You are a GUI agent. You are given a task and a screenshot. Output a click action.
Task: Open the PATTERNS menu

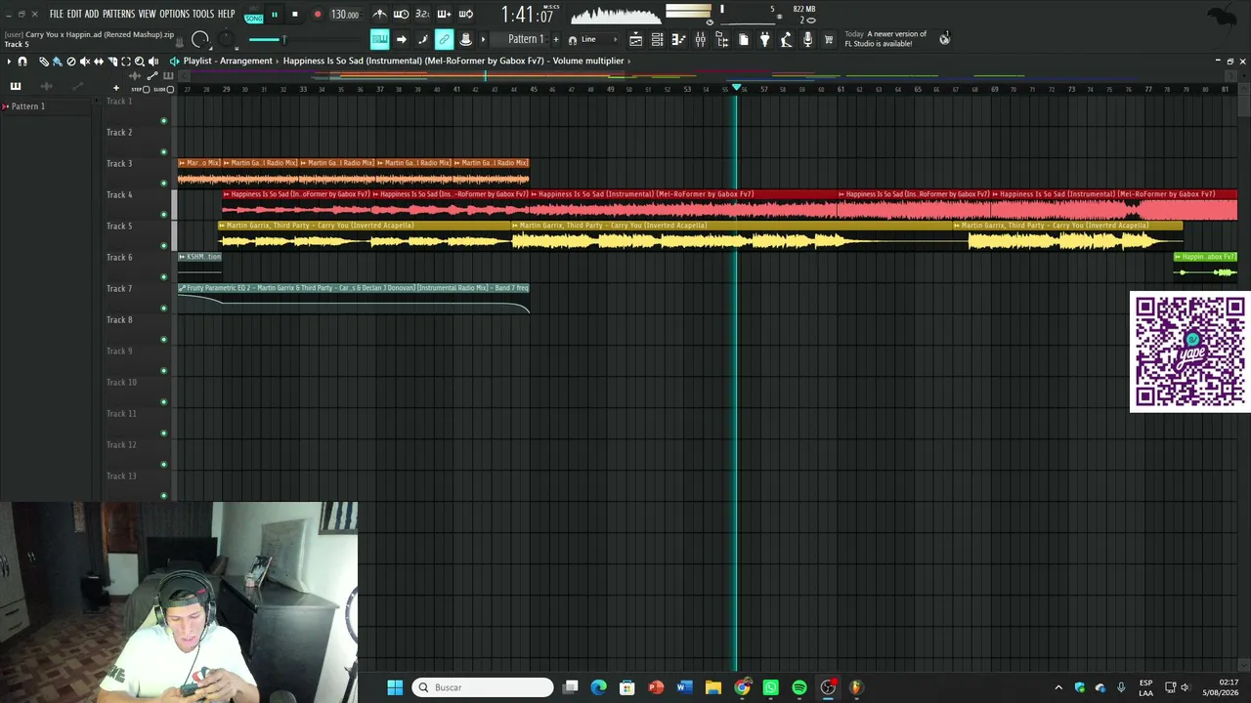point(118,15)
